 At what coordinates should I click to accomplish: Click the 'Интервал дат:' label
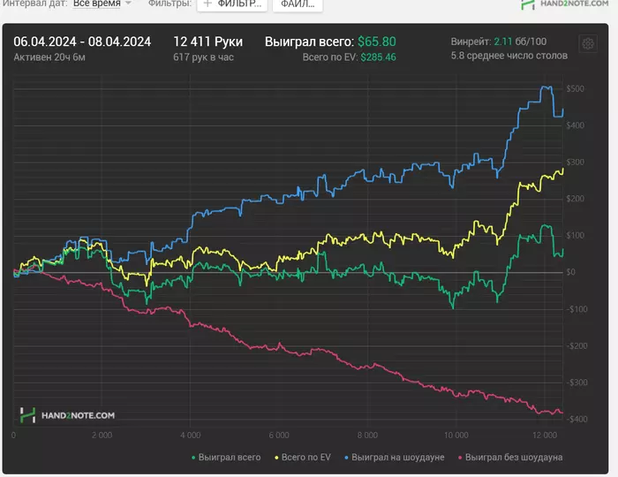click(34, 4)
